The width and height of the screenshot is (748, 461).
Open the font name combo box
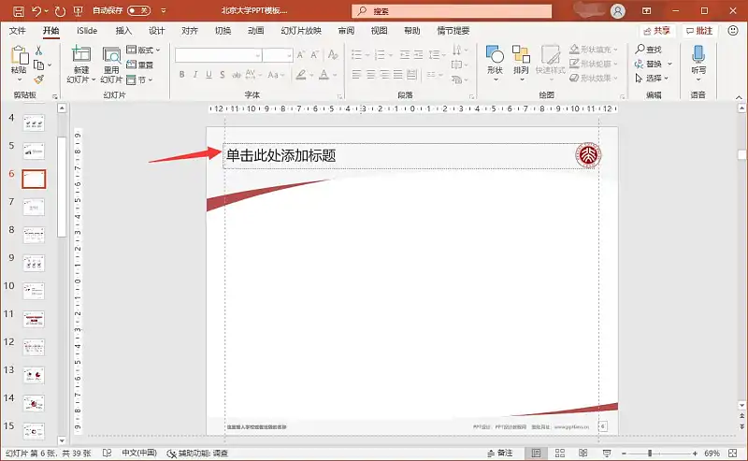point(218,55)
